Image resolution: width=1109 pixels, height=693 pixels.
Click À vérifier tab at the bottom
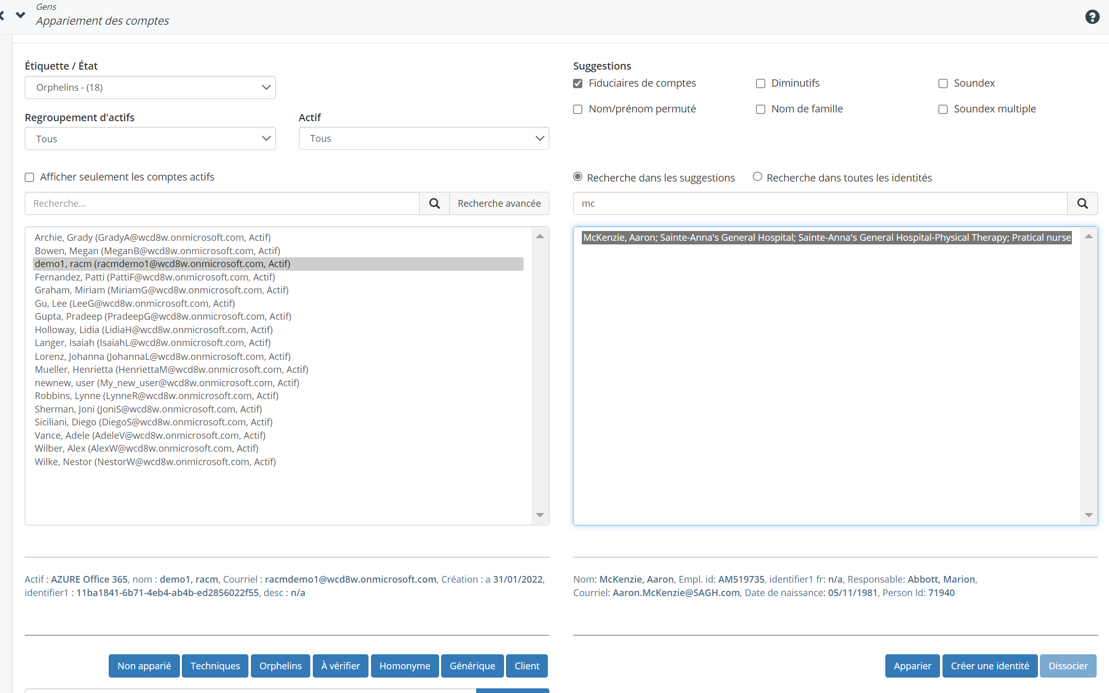(x=339, y=666)
